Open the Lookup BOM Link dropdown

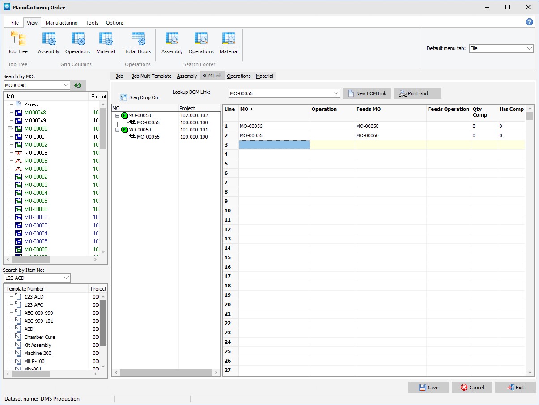click(x=336, y=93)
